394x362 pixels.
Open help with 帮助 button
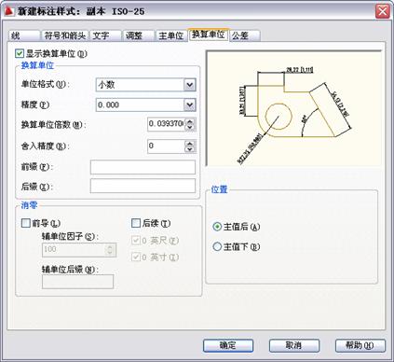pyautogui.click(x=360, y=345)
